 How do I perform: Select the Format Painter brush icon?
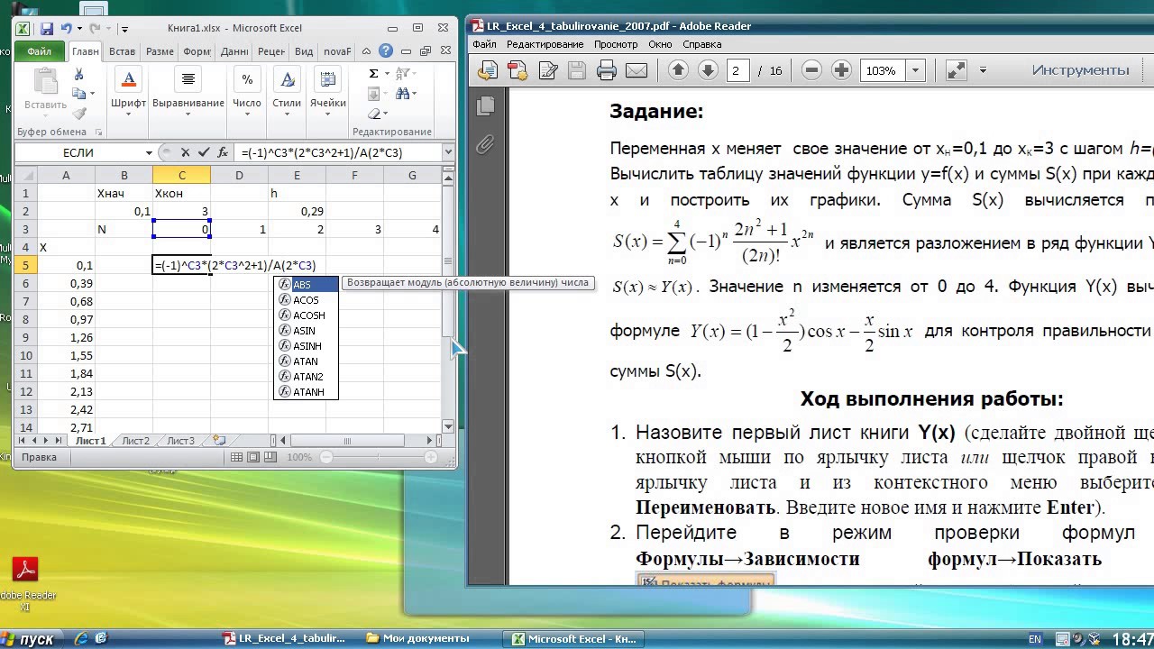[x=79, y=114]
